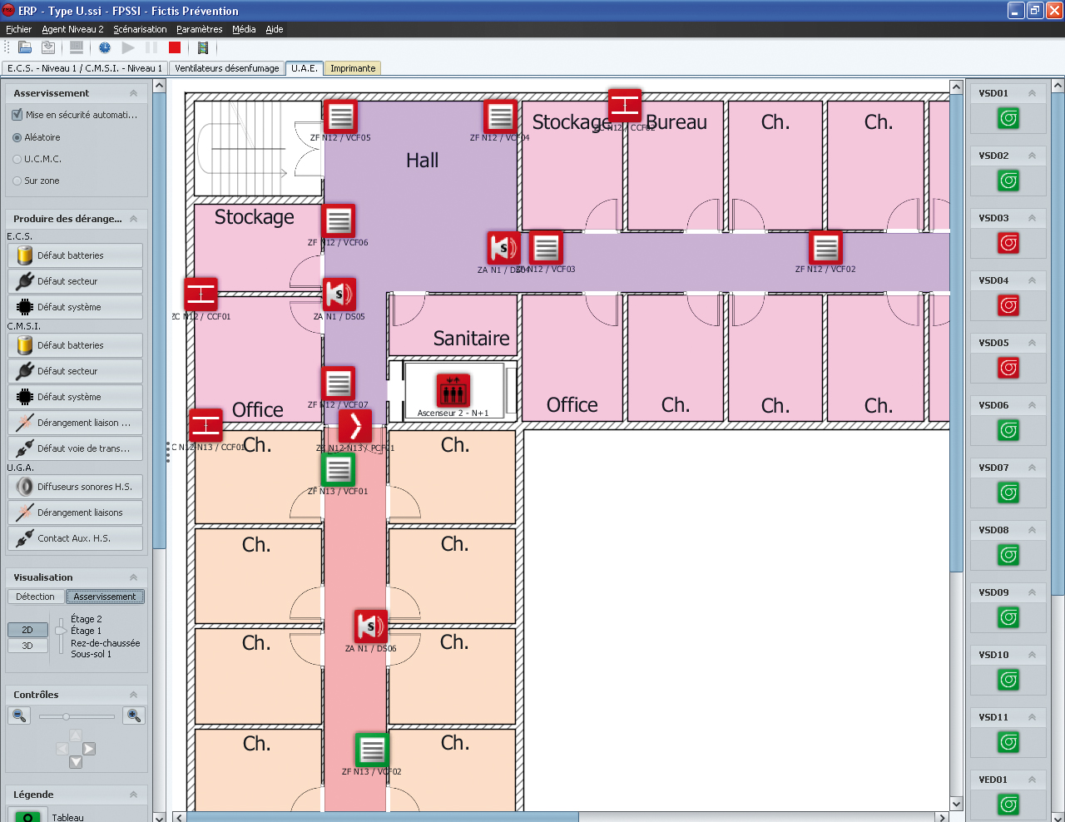Collapse the Asservissement panel
Image resolution: width=1065 pixels, height=822 pixels.
133,93
